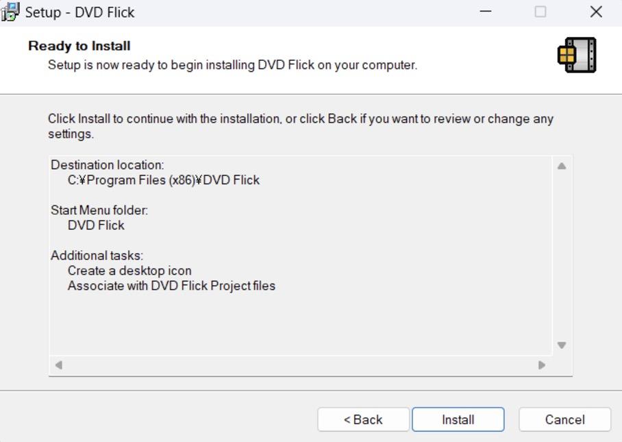622x442 pixels.
Task: Click the setup installer icon in title bar
Action: 10,12
